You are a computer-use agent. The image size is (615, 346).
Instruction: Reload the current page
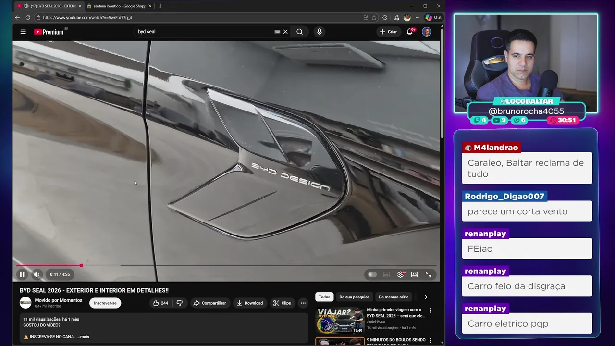pyautogui.click(x=27, y=17)
